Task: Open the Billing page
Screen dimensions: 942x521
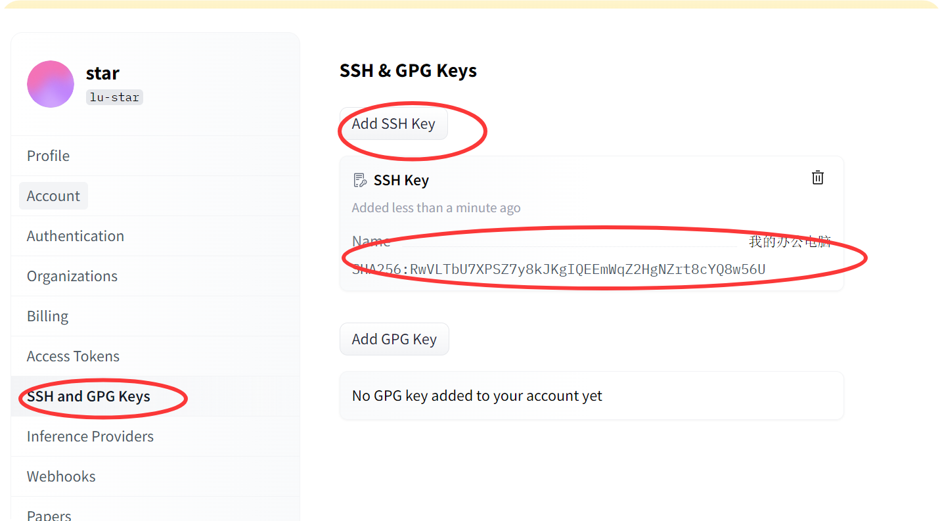Action: [47, 316]
